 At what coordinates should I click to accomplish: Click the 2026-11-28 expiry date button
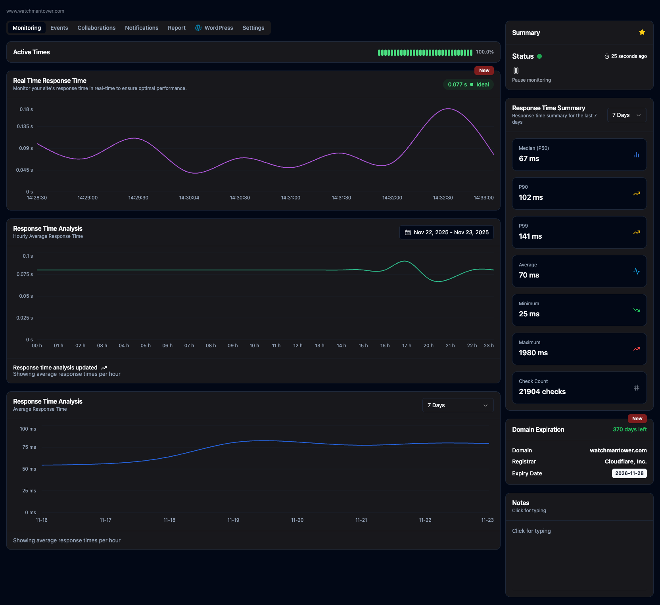(629, 473)
